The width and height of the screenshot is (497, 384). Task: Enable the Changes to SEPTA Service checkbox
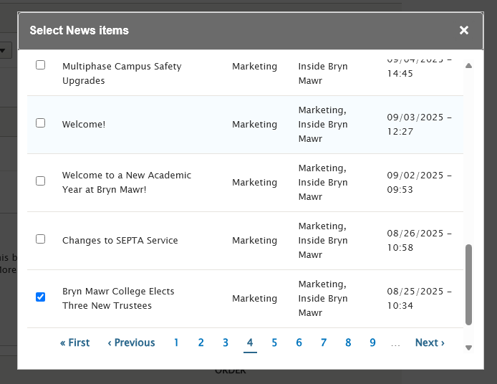41,239
